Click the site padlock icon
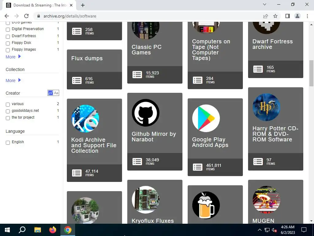 click(39, 16)
